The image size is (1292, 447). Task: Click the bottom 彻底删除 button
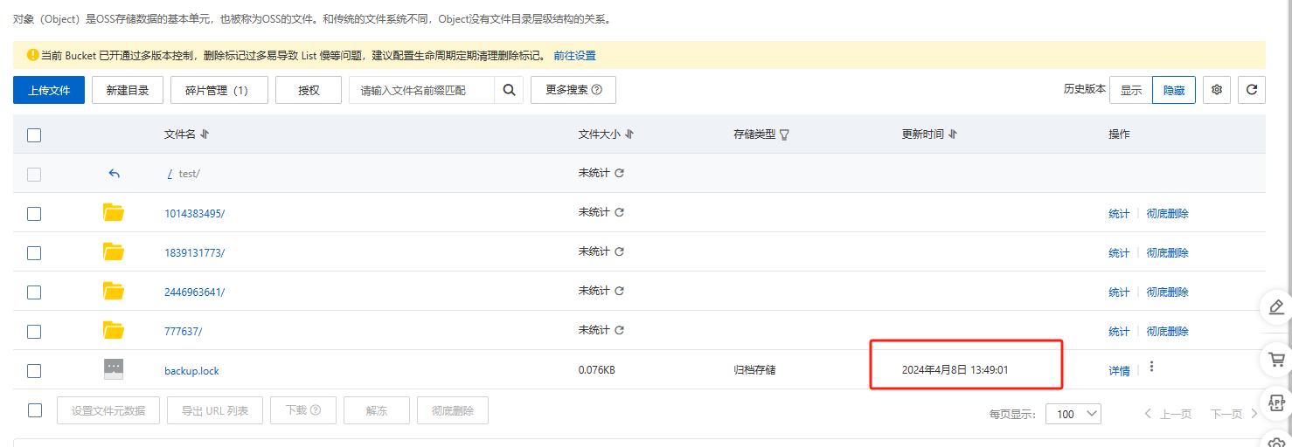(453, 410)
